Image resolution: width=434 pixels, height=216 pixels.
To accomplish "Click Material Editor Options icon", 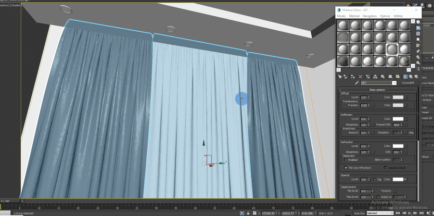I will click(x=418, y=57).
